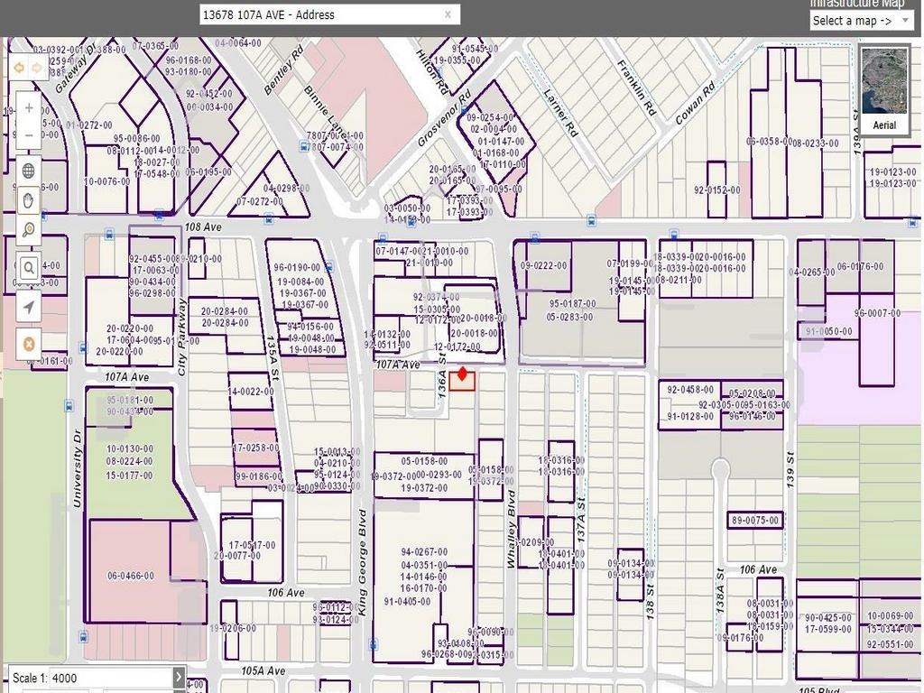Zoom out with the minus button
Screen dimensions: 924x693
[29, 134]
